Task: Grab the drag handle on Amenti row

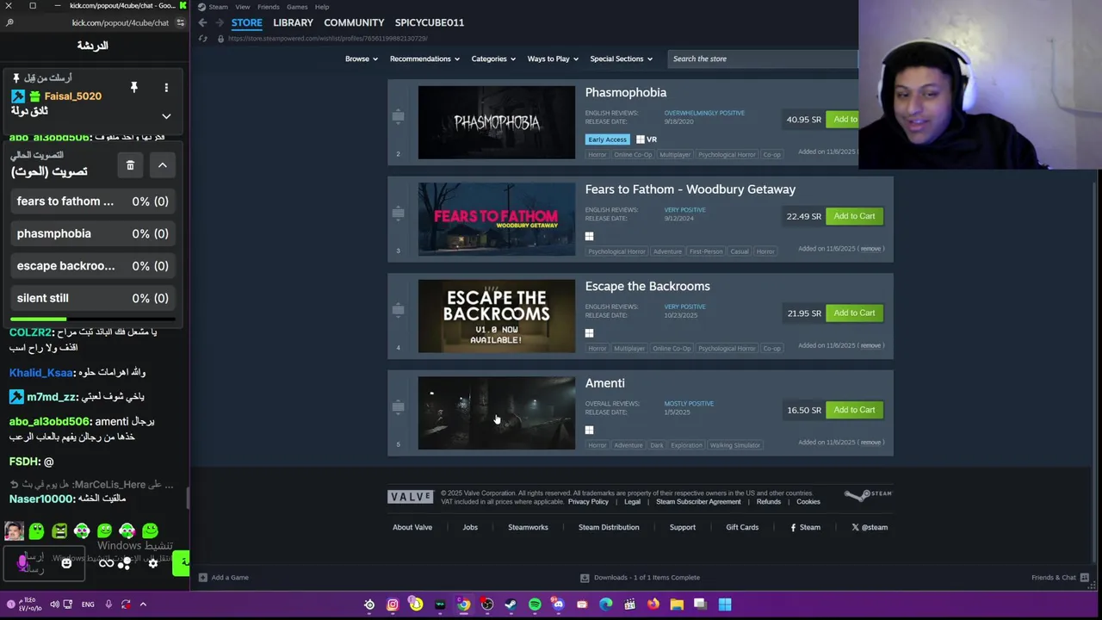Action: [x=398, y=406]
